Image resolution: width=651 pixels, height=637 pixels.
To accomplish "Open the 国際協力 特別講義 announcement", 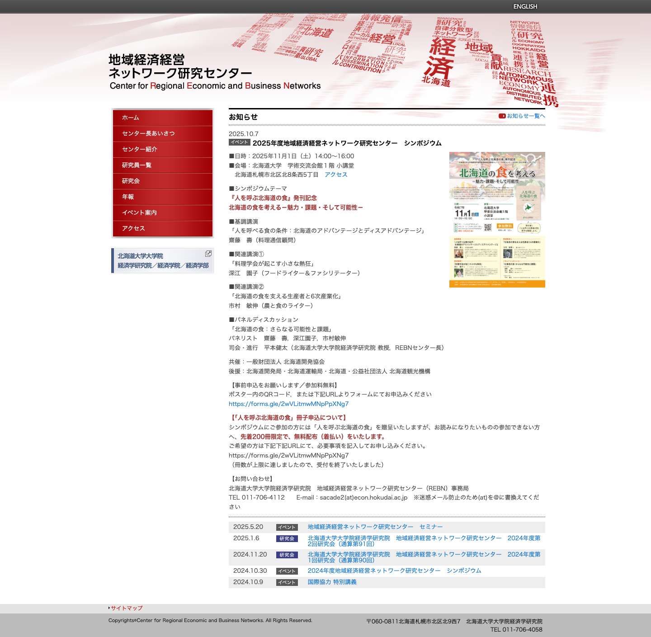I will click(x=331, y=582).
